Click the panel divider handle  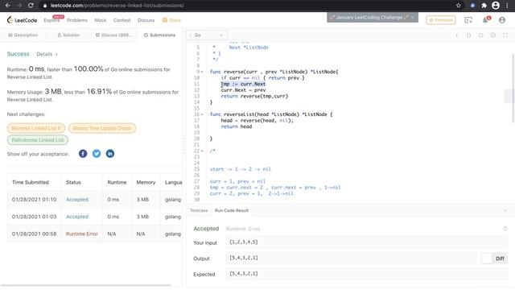tap(184, 145)
